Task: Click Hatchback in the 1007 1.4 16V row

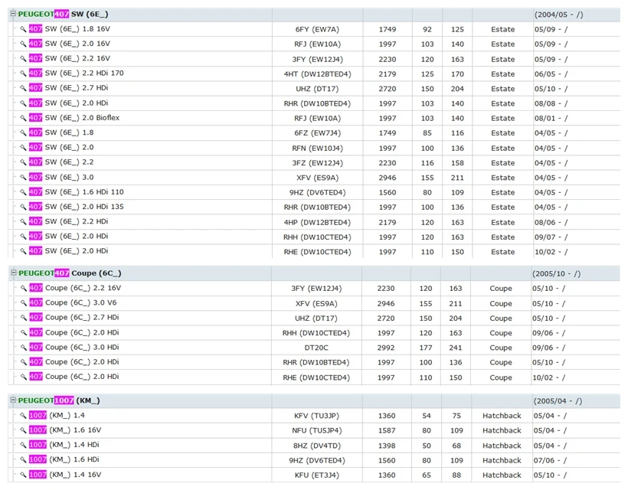Action: 502,475
